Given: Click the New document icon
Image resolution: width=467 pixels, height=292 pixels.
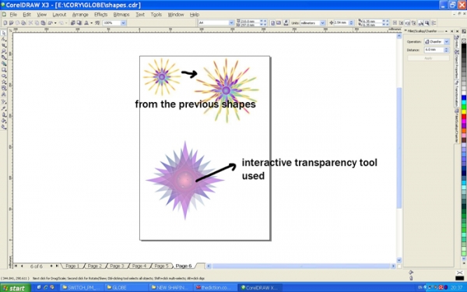Looking at the screenshot, I should point(5,23).
